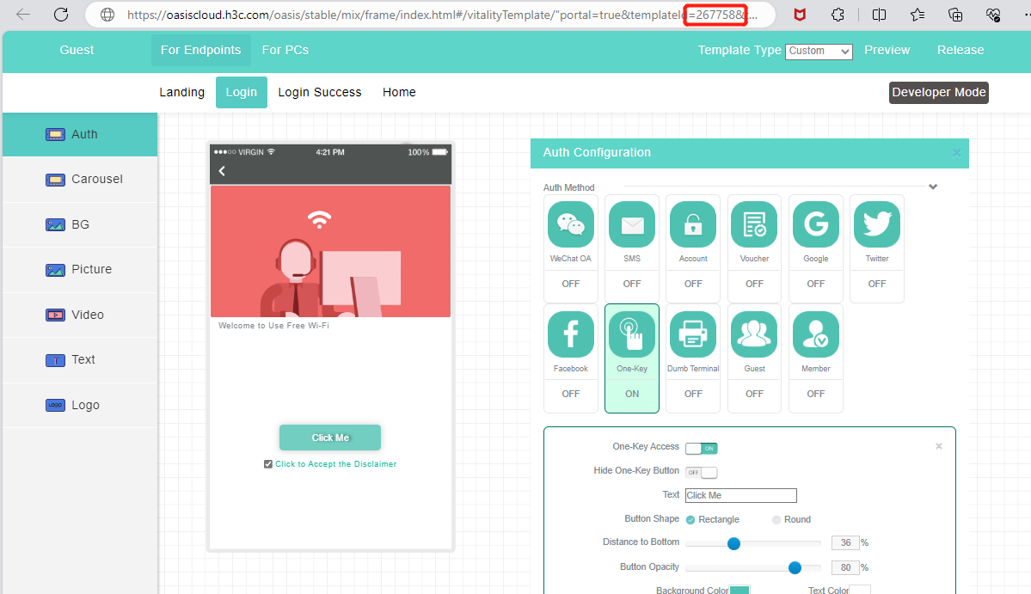Toggle the Accept the Disclaimer checkbox
The image size is (1031, 594).
[x=268, y=464]
